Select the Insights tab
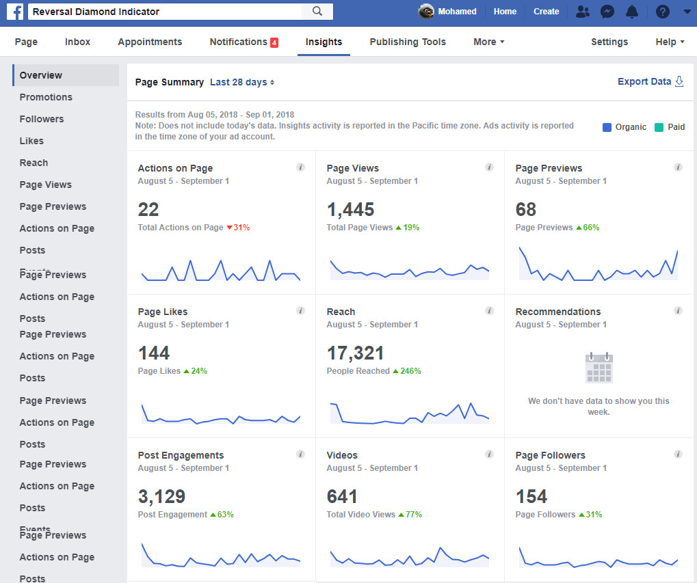The height and width of the screenshot is (583, 697). point(324,42)
